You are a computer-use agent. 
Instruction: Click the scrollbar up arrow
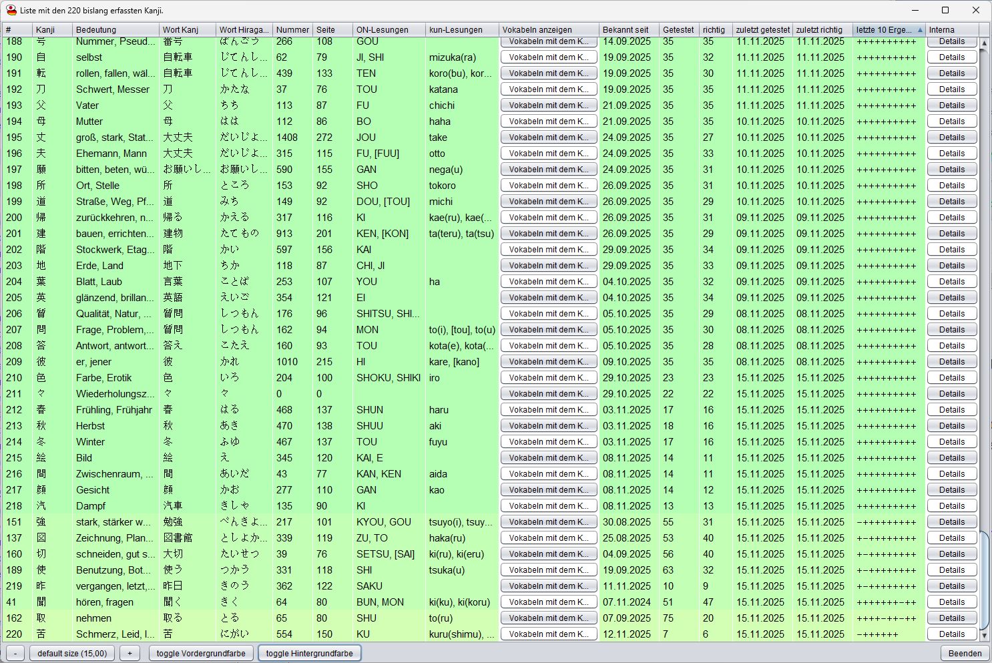[x=984, y=43]
